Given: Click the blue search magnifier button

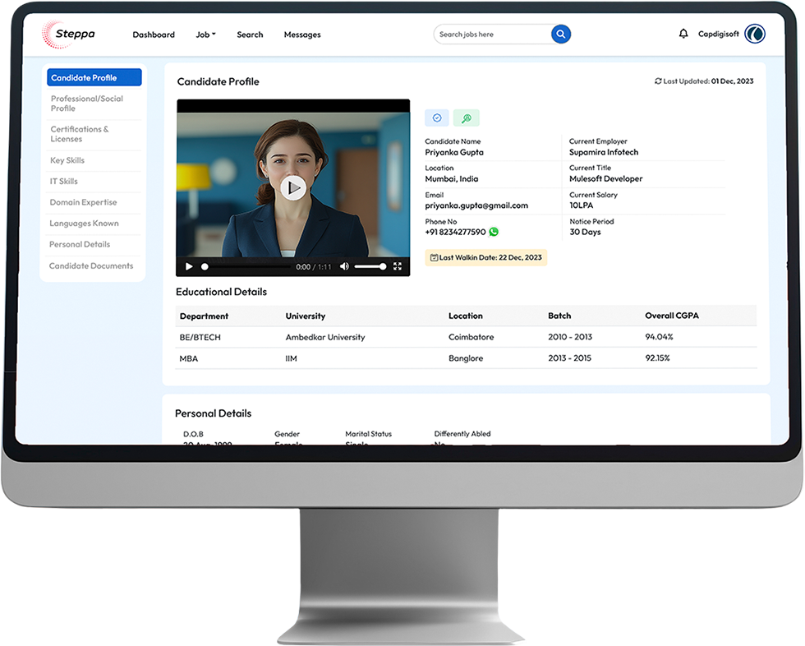Looking at the screenshot, I should 560,35.
